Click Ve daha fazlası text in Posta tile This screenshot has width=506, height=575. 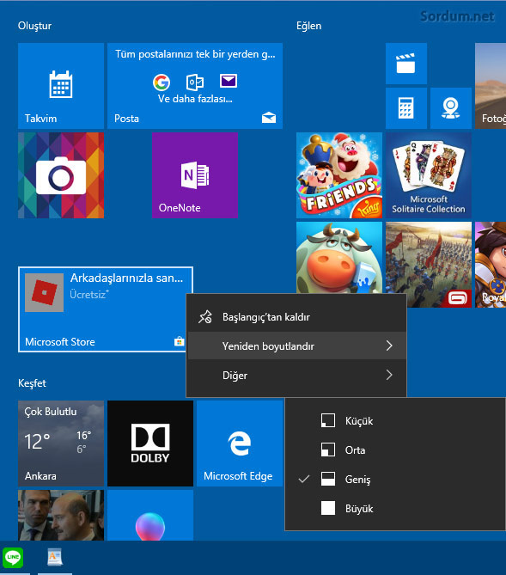point(195,99)
